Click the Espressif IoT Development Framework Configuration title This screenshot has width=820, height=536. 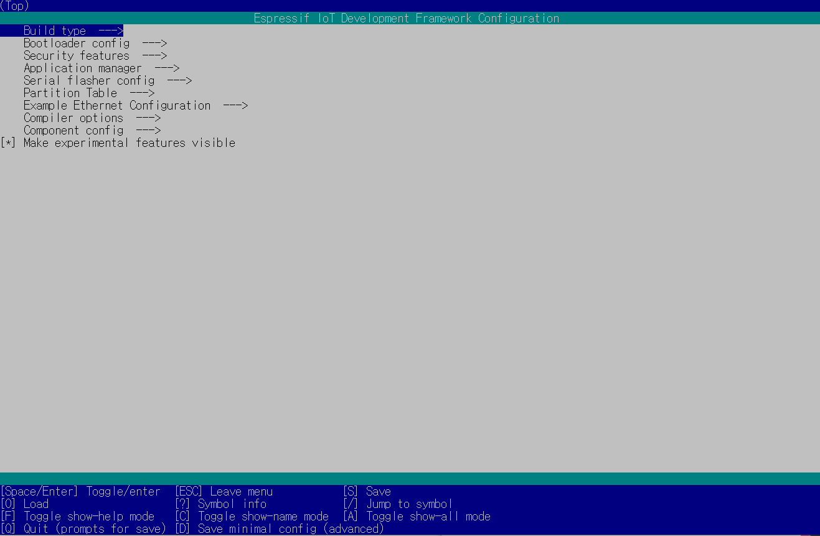(x=407, y=18)
